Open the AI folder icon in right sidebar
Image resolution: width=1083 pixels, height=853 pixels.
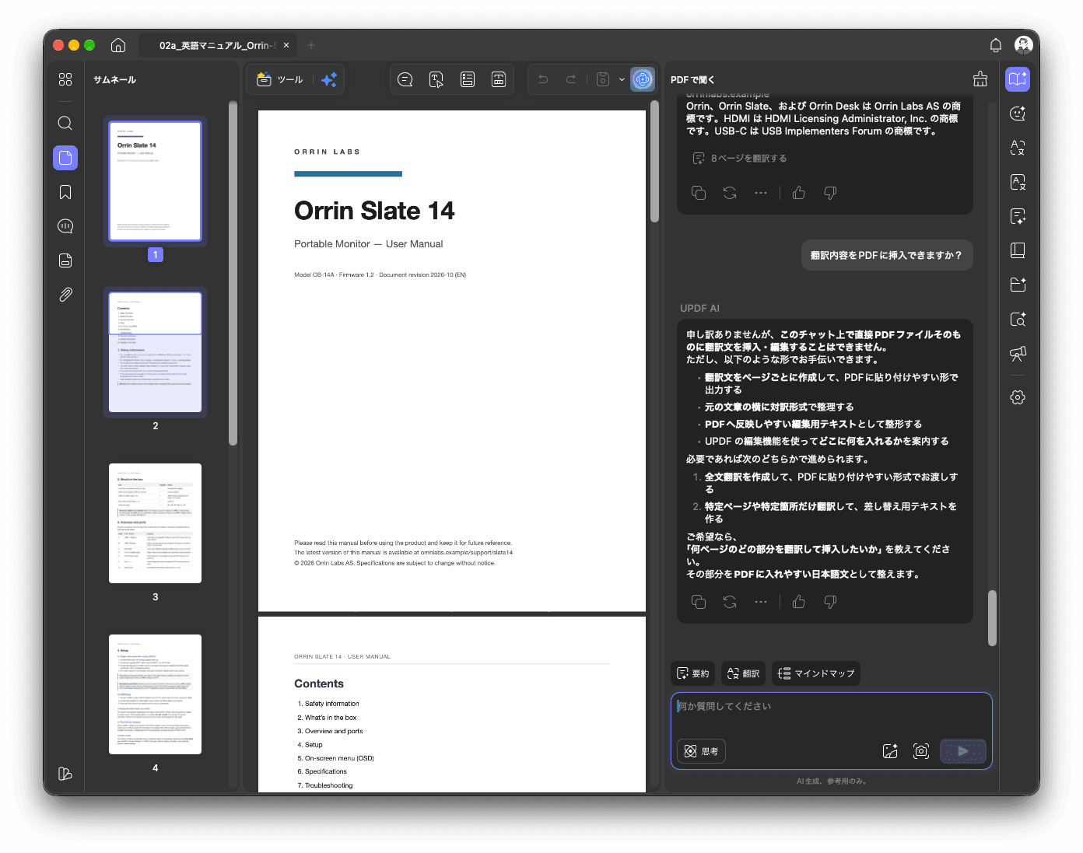tap(1018, 285)
